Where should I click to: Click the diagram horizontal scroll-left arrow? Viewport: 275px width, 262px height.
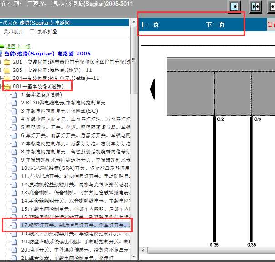click(x=143, y=250)
